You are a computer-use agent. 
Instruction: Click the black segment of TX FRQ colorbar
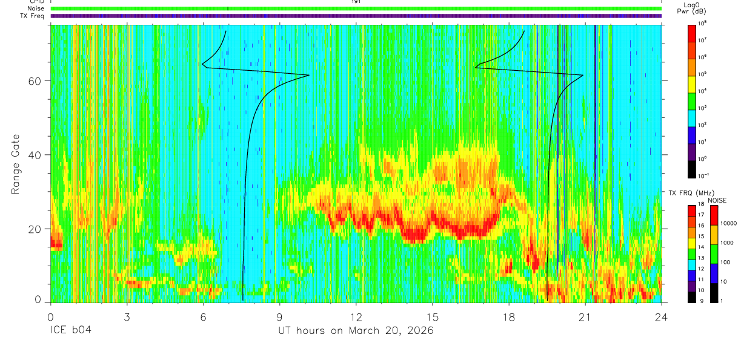click(x=692, y=296)
